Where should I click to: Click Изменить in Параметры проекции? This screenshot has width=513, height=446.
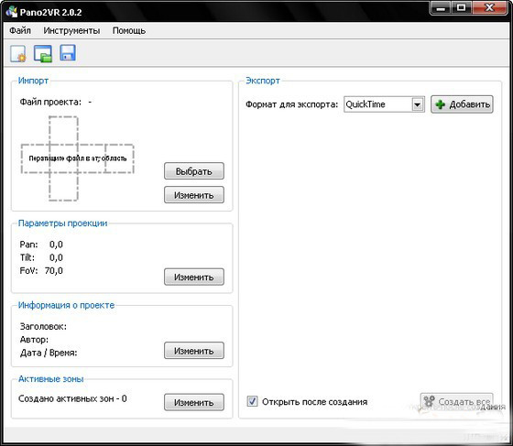(194, 277)
